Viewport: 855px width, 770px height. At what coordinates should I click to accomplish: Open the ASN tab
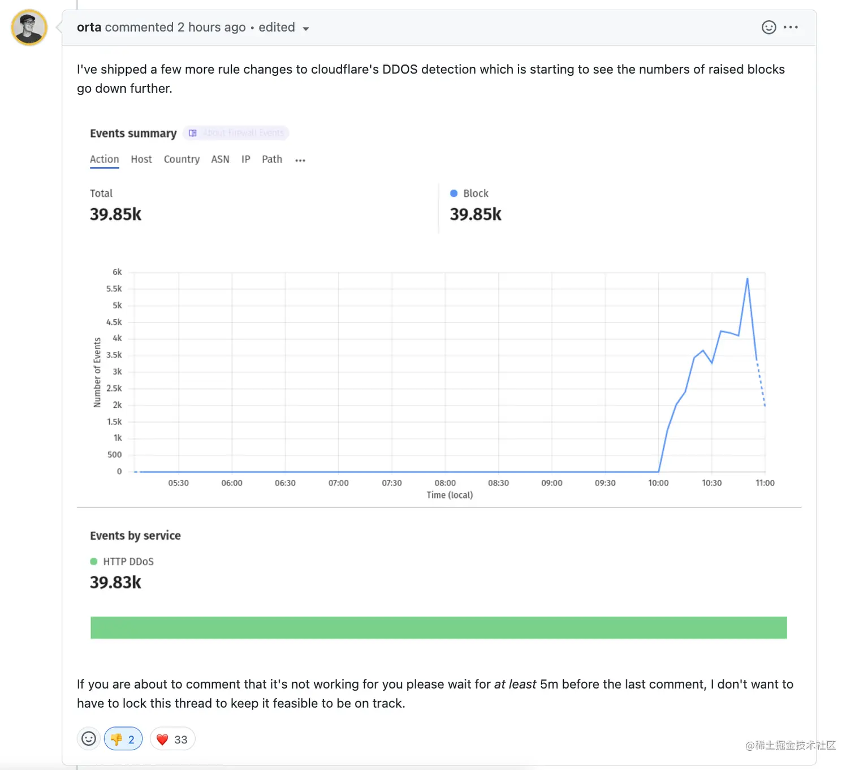point(220,160)
